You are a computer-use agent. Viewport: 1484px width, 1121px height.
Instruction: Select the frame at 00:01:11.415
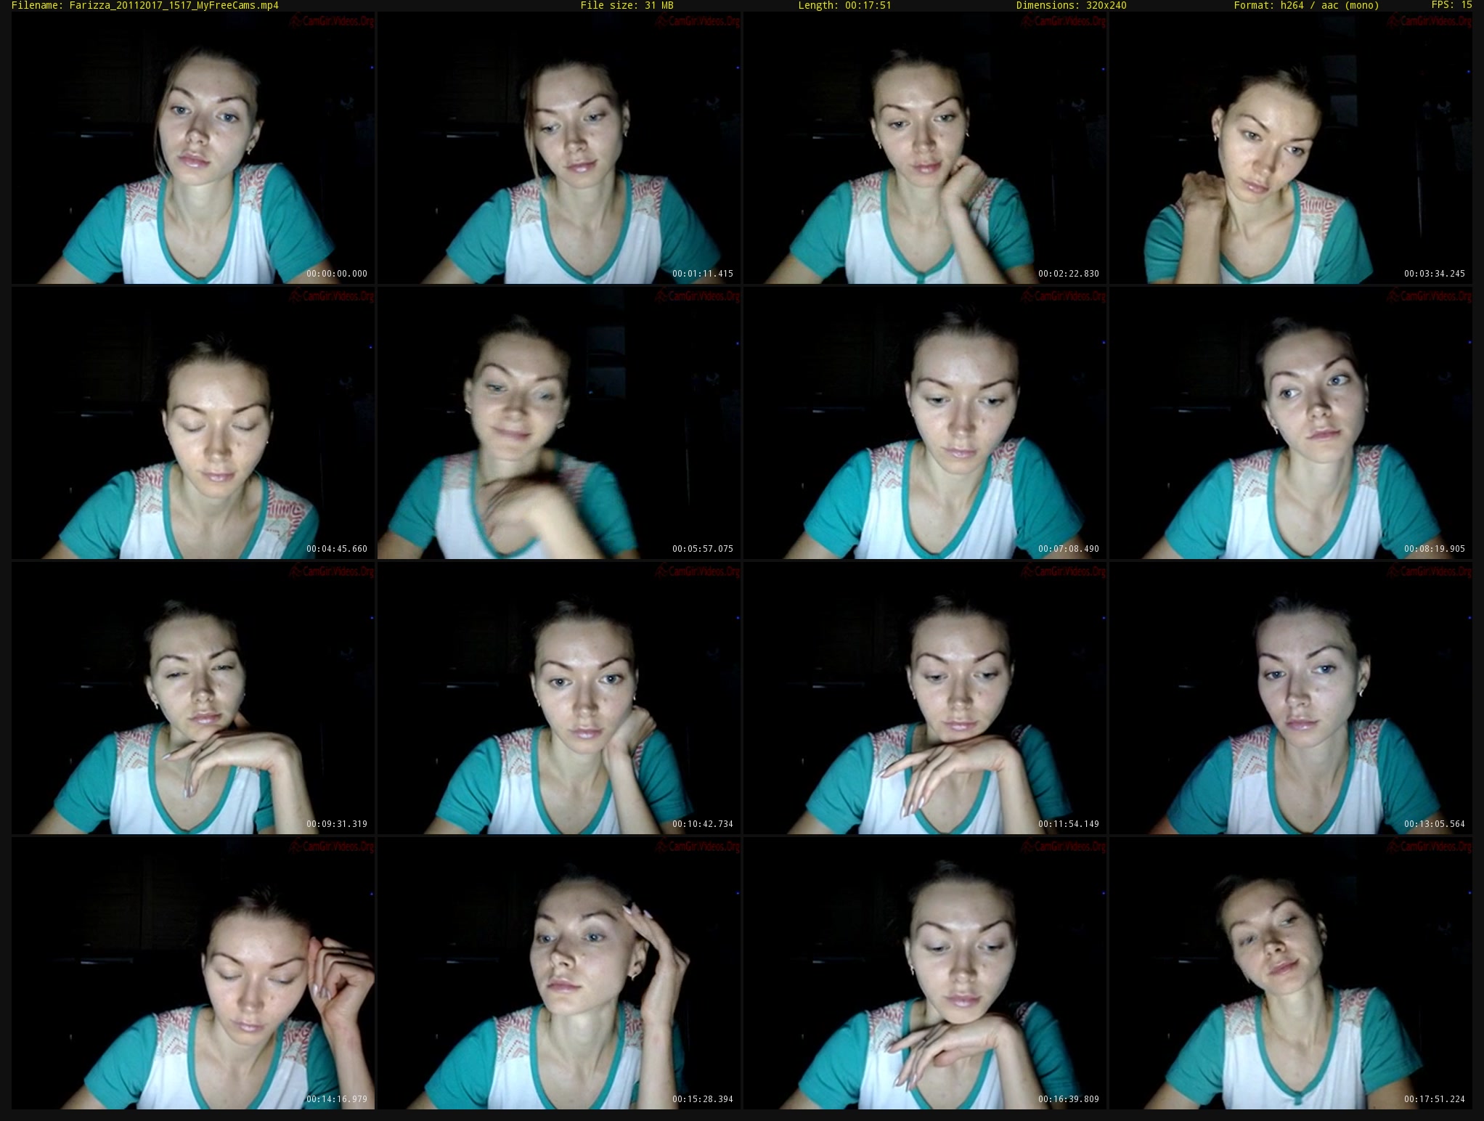[x=559, y=148]
